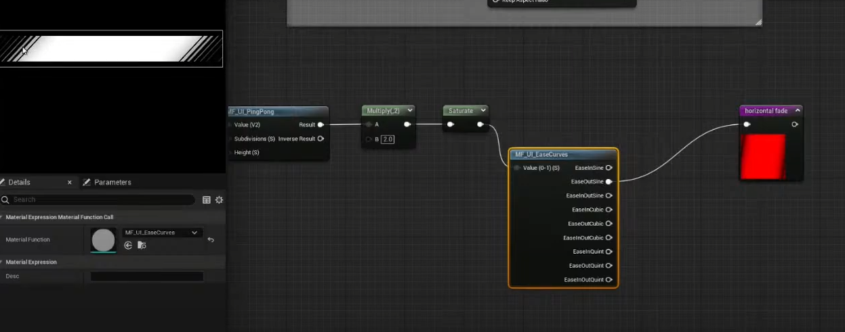
Task: Browse to MF_UI_EaseCurves in Content Browser
Action: (x=142, y=245)
